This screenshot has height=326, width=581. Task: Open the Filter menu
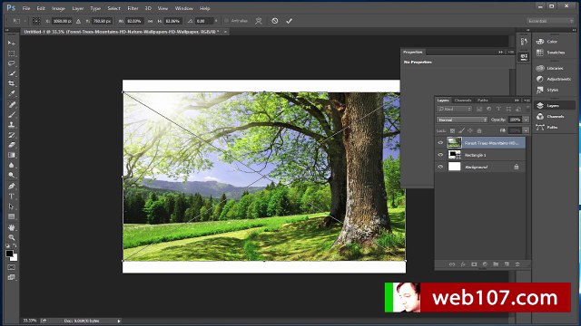tap(133, 8)
